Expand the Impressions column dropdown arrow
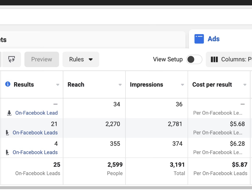This screenshot has height=193, width=252. [x=182, y=85]
